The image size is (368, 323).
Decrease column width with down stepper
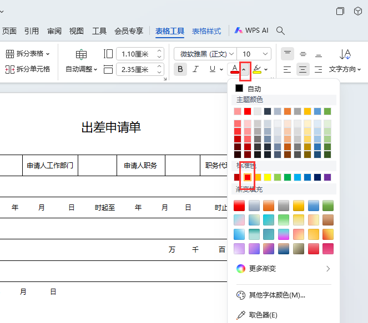click(x=159, y=73)
